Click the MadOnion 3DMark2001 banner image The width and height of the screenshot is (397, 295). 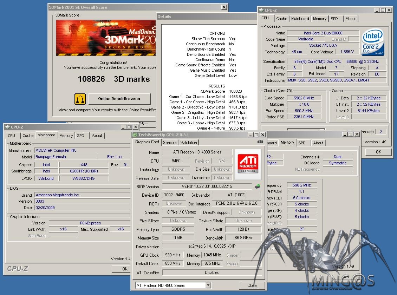(106, 38)
